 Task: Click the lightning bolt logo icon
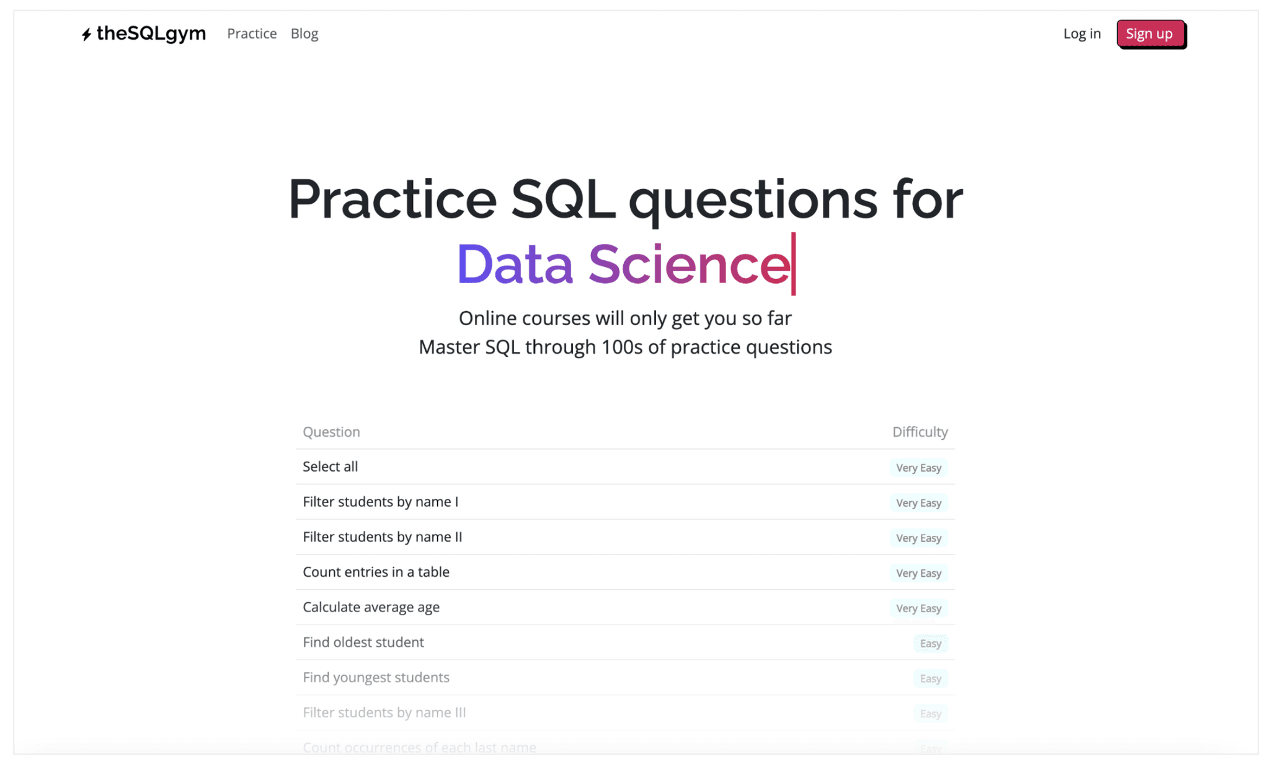(x=87, y=35)
